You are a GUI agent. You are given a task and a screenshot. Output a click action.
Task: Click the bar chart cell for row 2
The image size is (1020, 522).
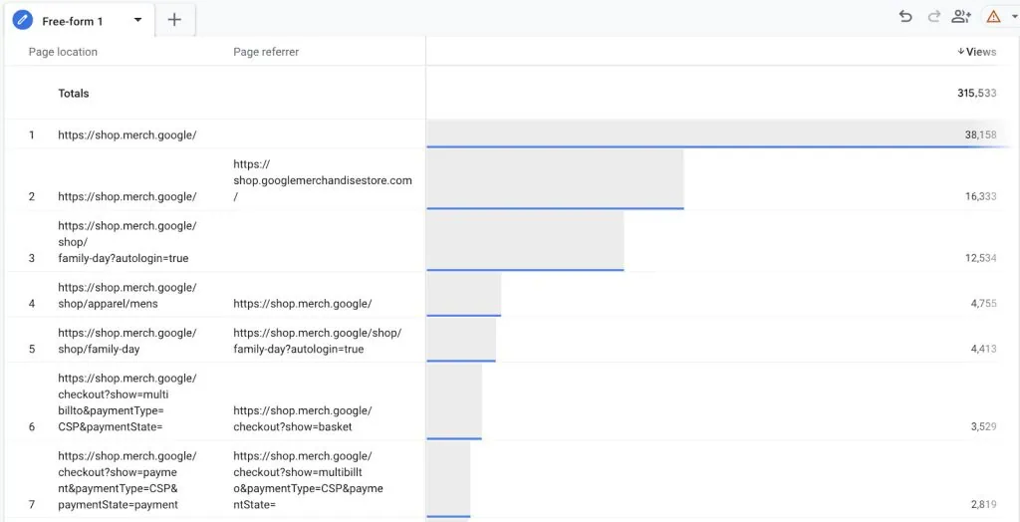tap(555, 179)
